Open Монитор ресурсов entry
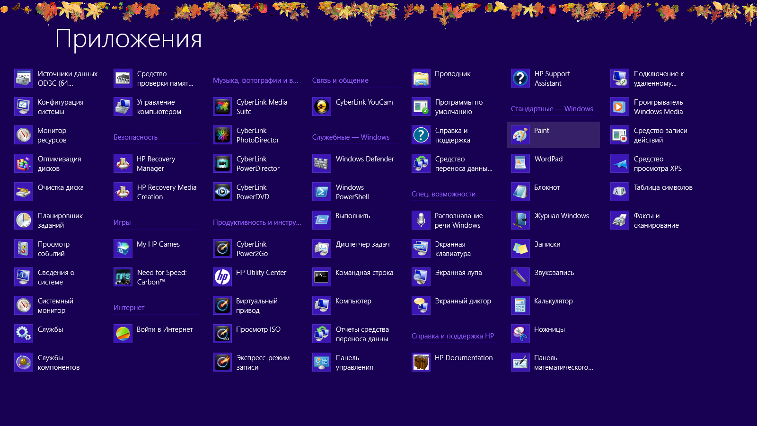The image size is (757, 426). click(x=41, y=135)
